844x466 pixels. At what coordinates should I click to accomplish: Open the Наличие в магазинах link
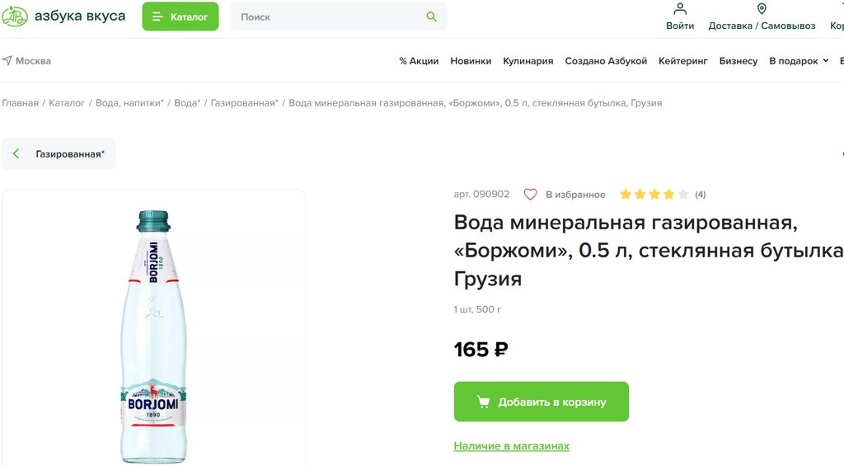pyautogui.click(x=511, y=446)
